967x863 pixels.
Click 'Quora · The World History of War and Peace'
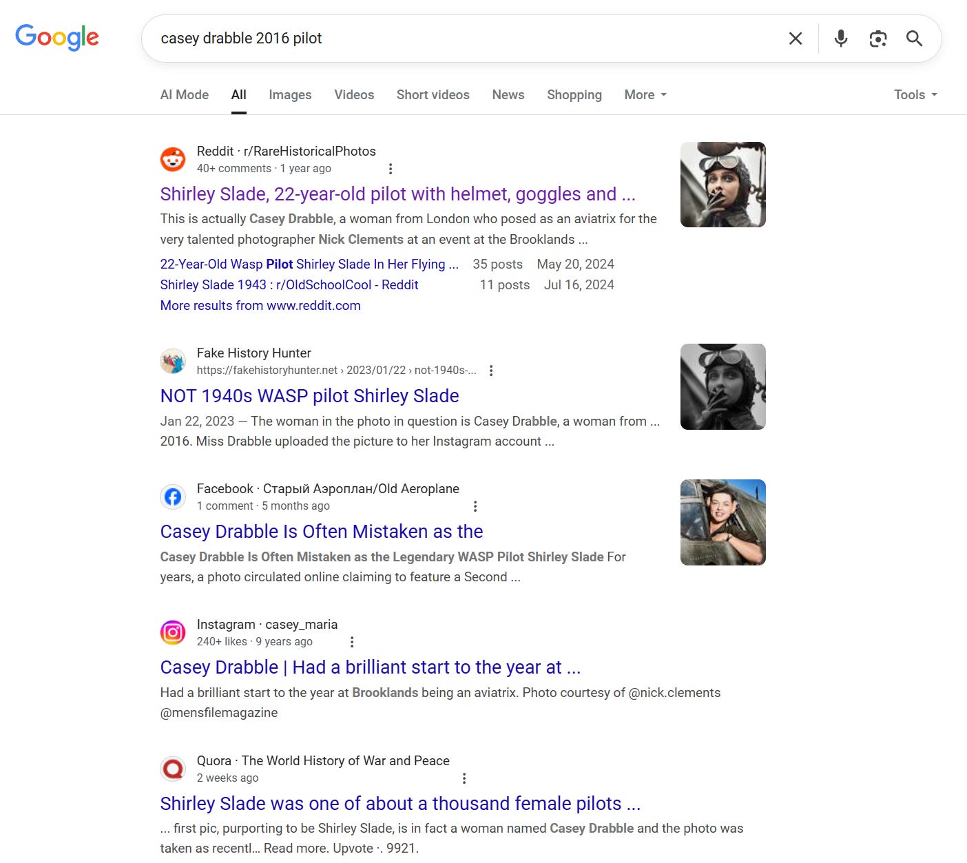323,761
